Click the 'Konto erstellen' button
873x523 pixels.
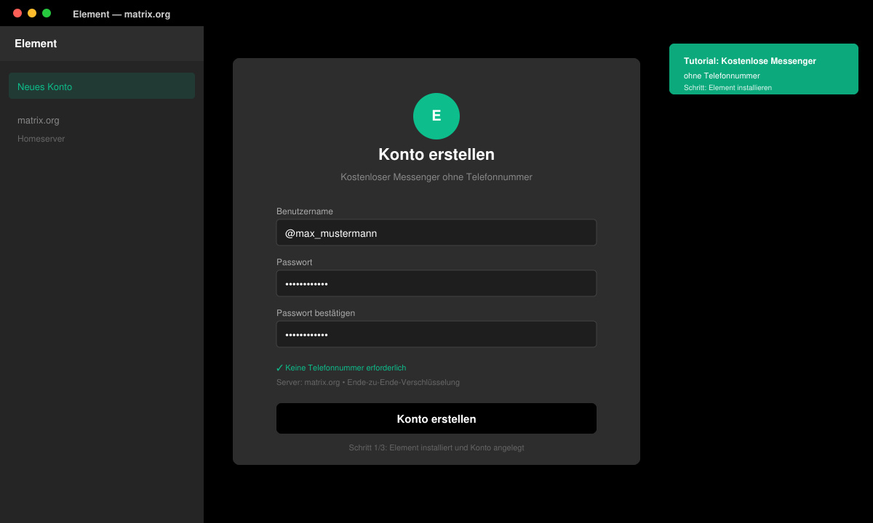click(x=436, y=418)
